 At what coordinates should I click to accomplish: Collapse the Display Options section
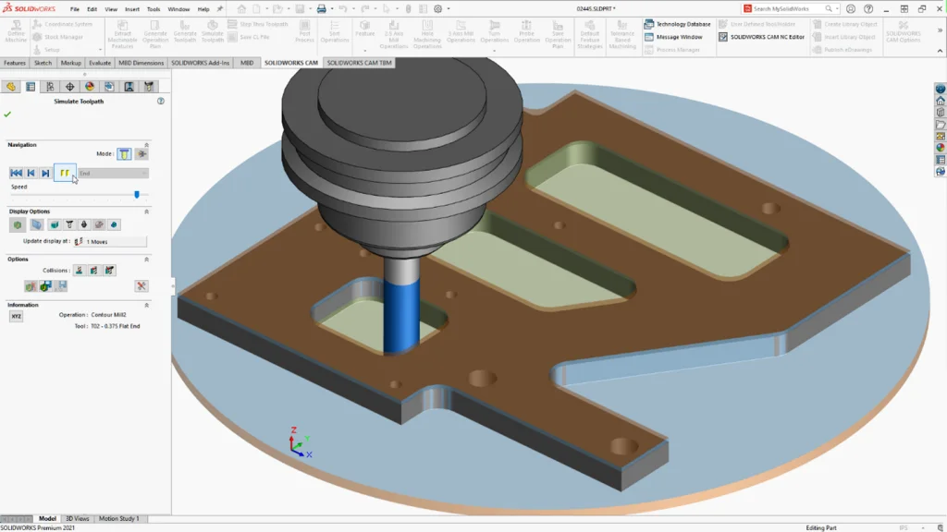coord(146,212)
